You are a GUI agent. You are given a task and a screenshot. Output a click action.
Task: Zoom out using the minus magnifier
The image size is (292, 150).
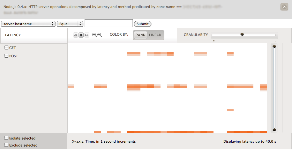[x=94, y=35]
